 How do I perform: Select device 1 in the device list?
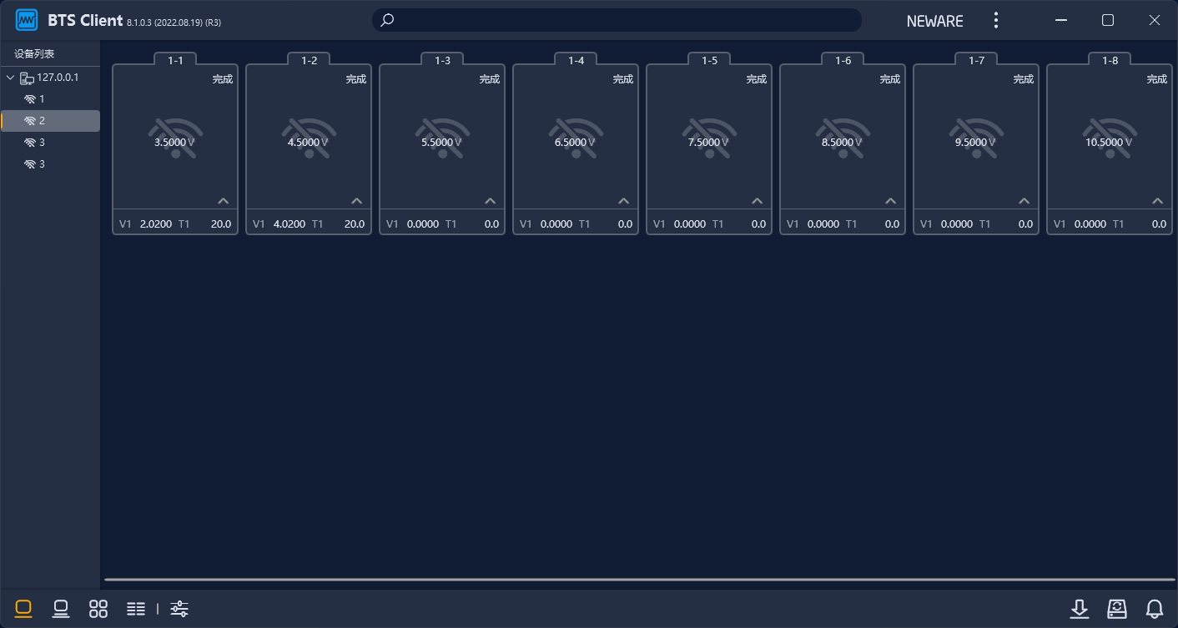(x=41, y=99)
